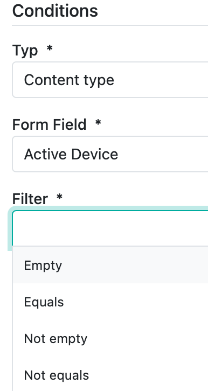Viewport: 208px width, 391px height.
Task: Click the Content type text value
Action: (69, 80)
